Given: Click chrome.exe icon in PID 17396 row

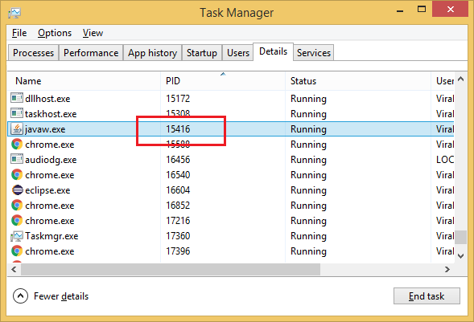Looking at the screenshot, I should coord(17,251).
